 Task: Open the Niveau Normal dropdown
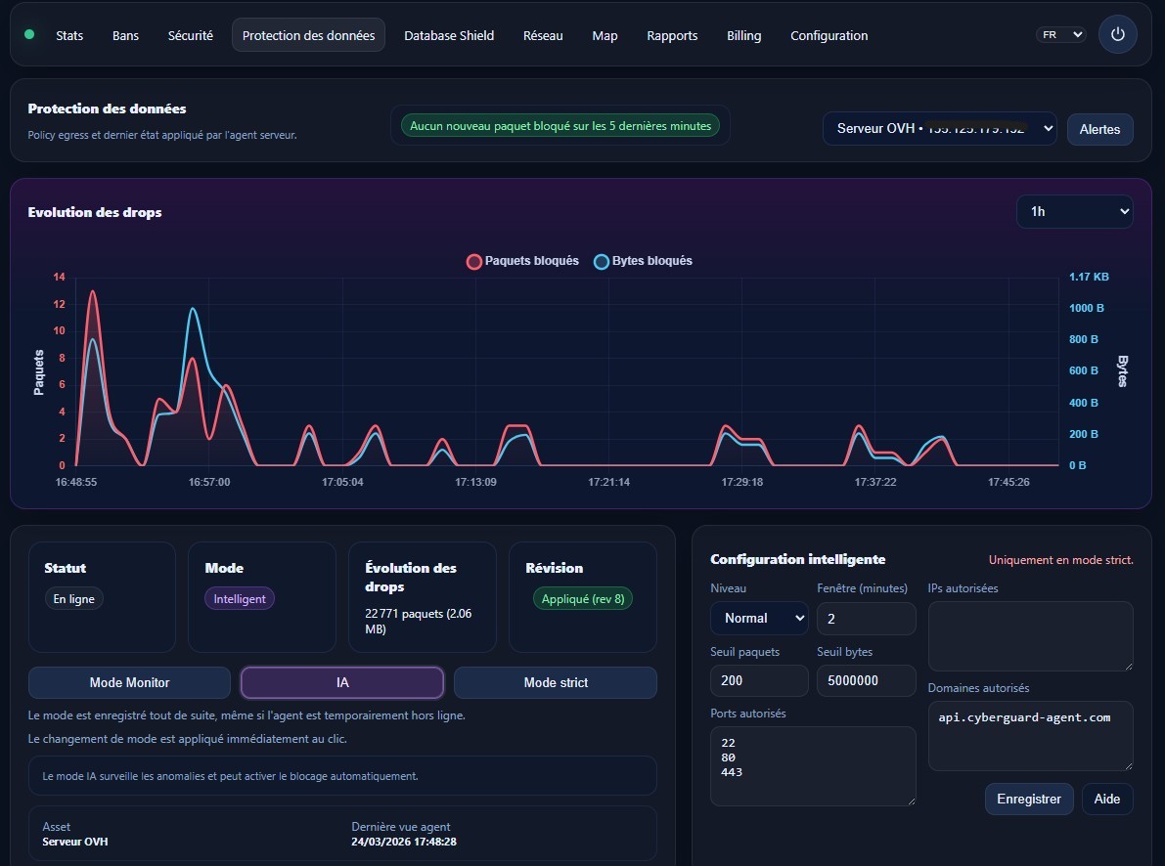point(759,618)
